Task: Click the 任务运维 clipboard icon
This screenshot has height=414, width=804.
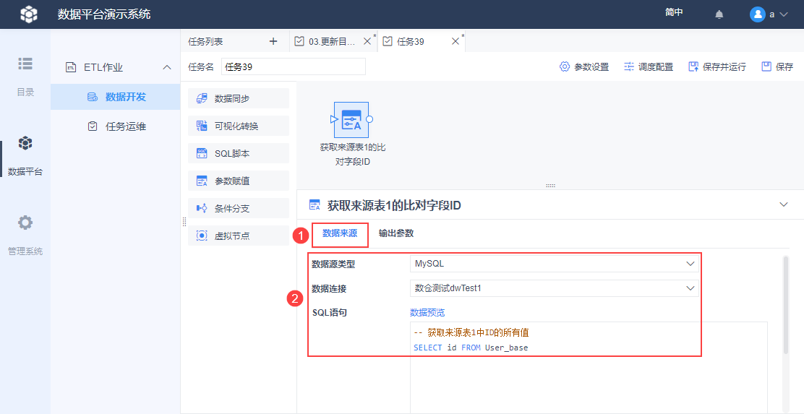Action: coord(93,126)
